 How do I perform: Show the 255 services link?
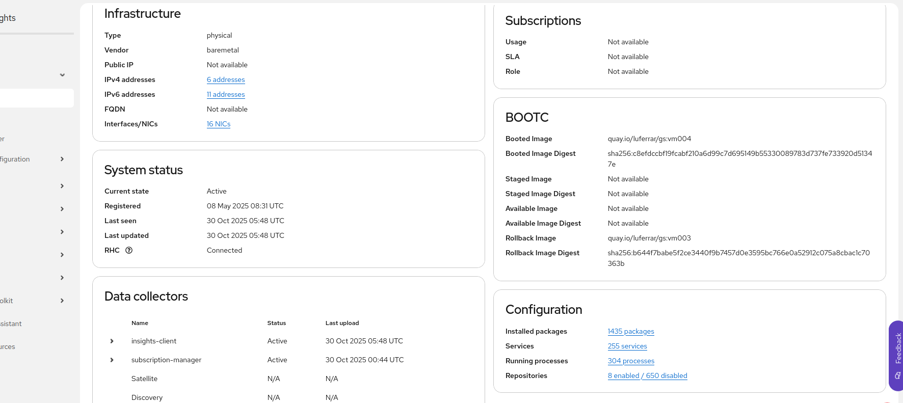tap(627, 346)
